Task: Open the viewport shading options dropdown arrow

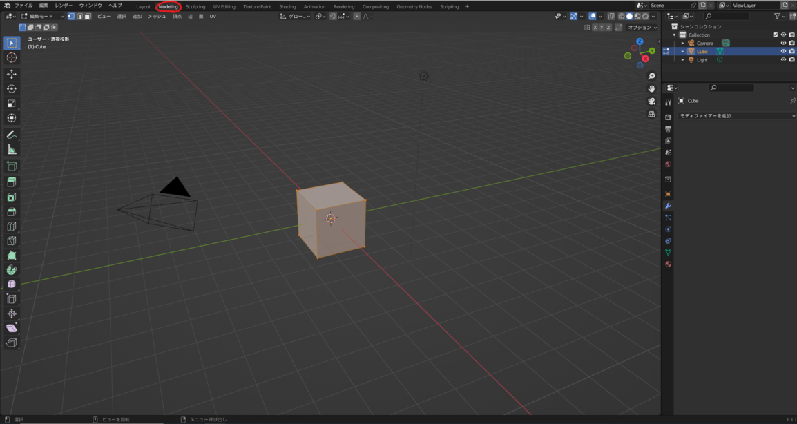Action: pos(653,17)
